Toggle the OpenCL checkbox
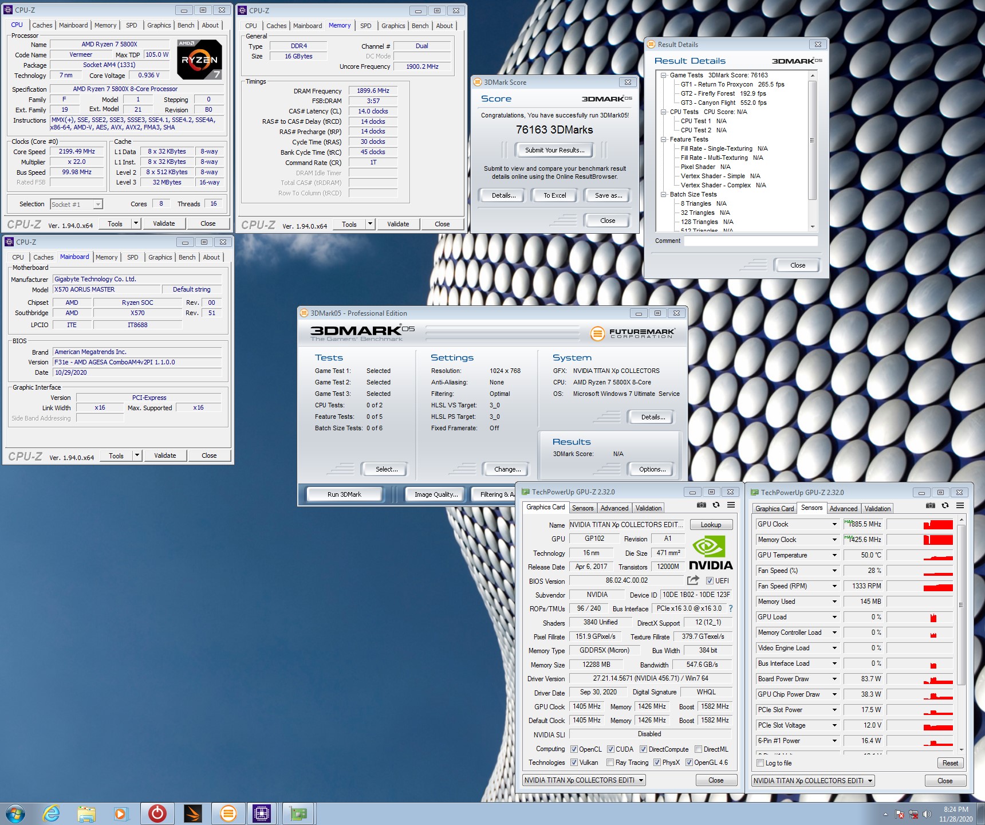Screen dimensions: 985x825 (x=574, y=749)
